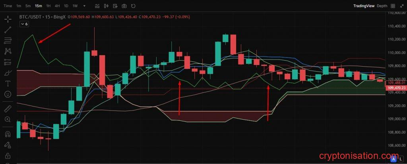407x164 pixels.
Task: Choose the 4H interval button
Action: coord(57,6)
